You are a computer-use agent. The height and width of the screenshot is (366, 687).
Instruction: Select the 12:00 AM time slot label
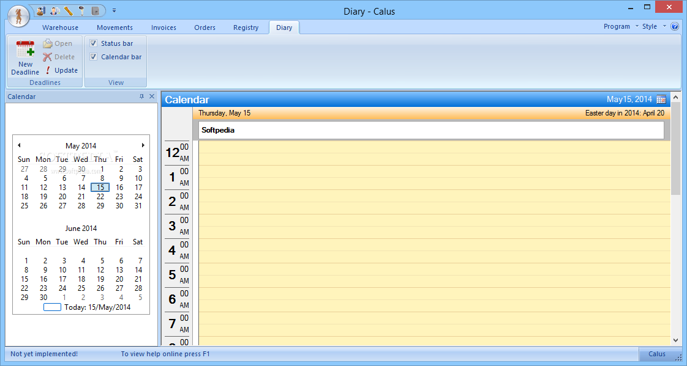click(x=177, y=153)
